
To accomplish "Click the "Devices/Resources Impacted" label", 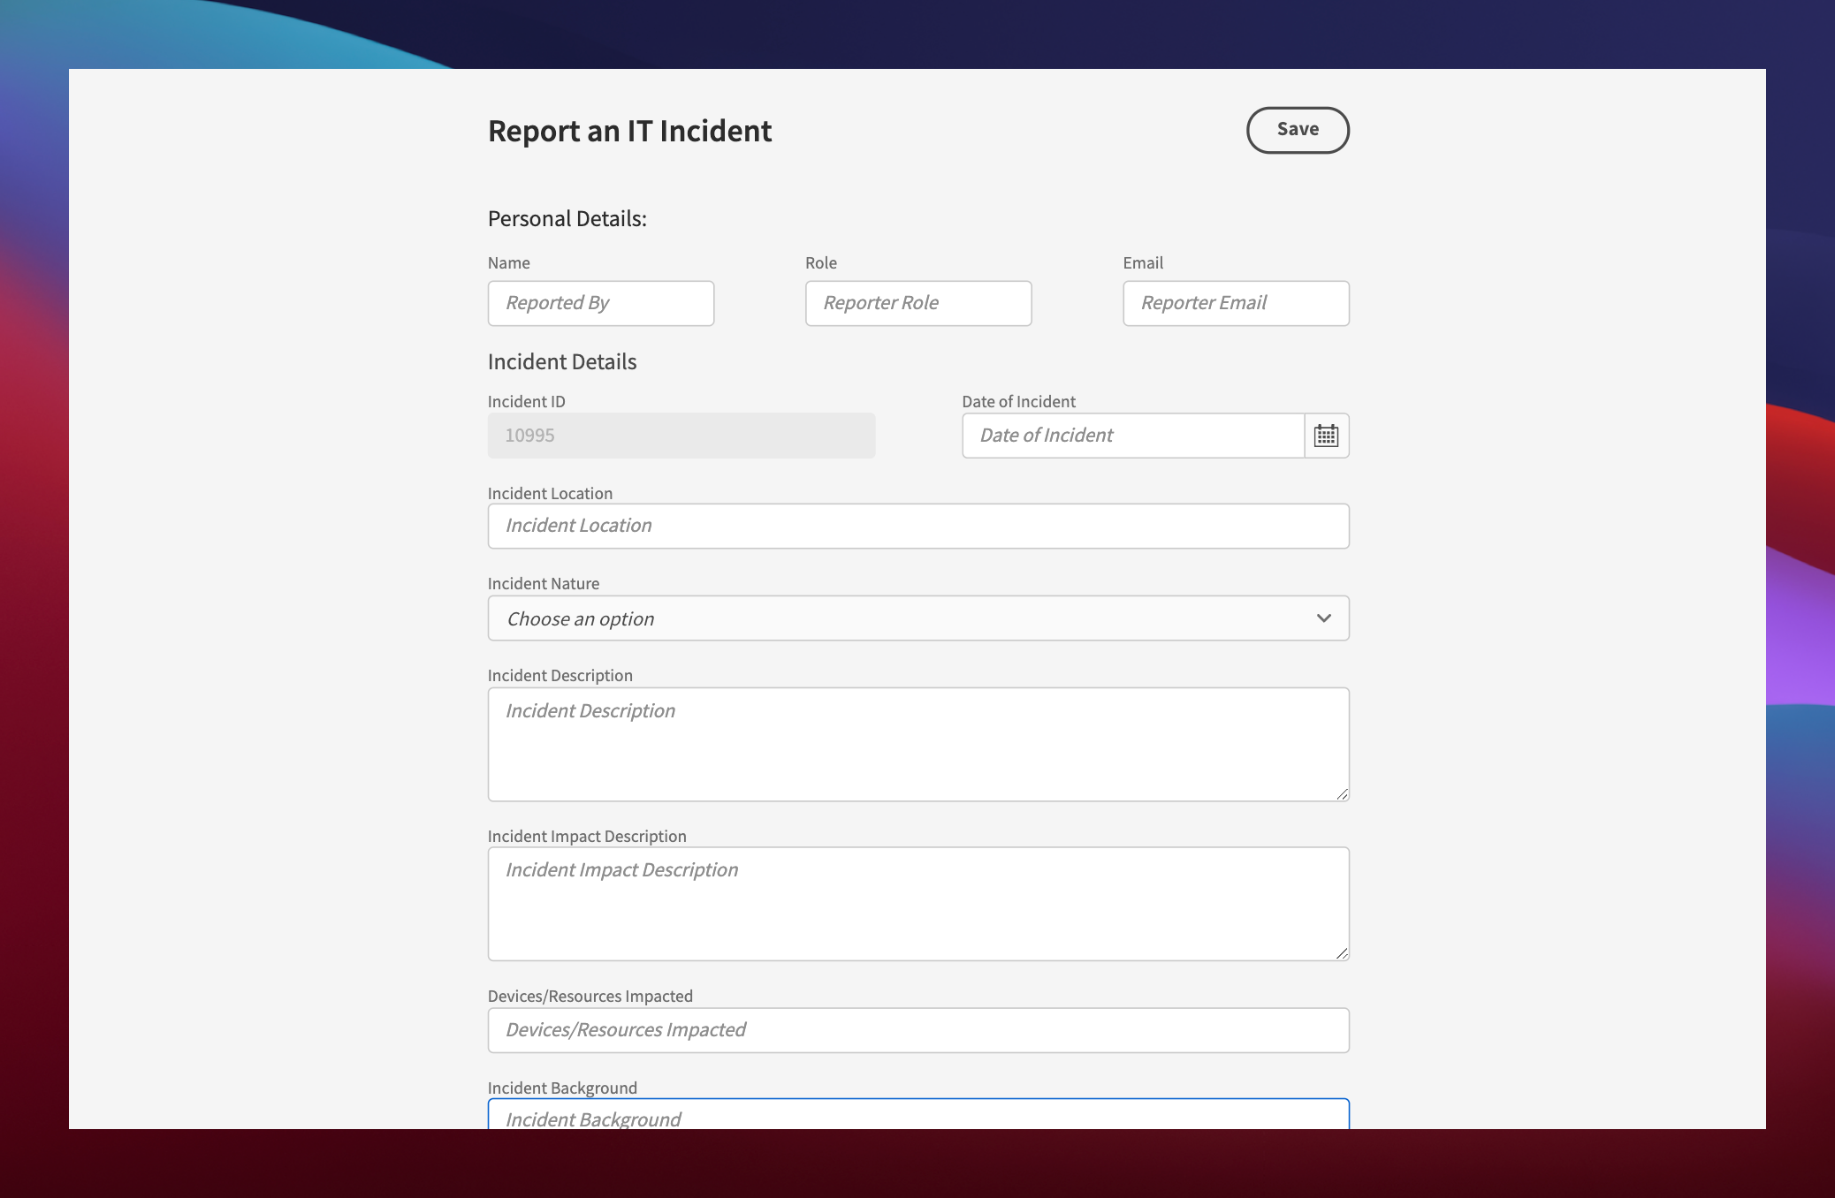I will coord(590,996).
